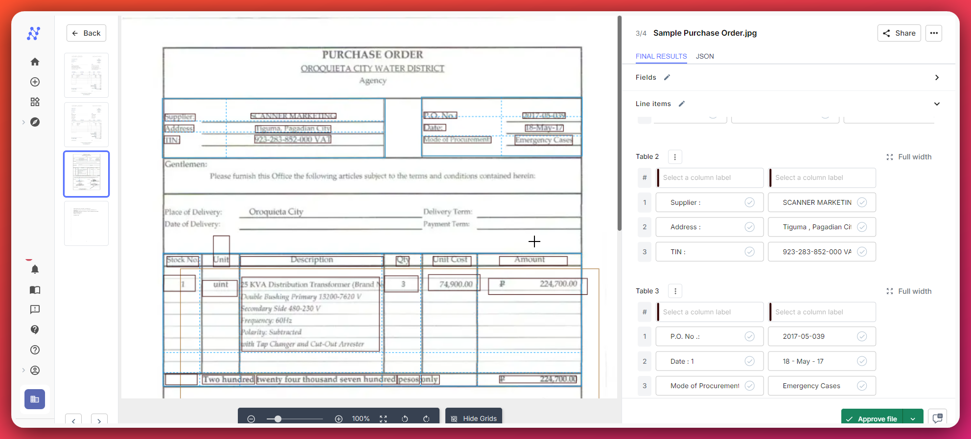
Task: Set Table 2 to Full width
Action: (x=909, y=157)
